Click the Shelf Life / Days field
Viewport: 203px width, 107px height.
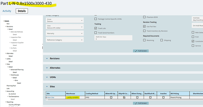(x=113, y=38)
